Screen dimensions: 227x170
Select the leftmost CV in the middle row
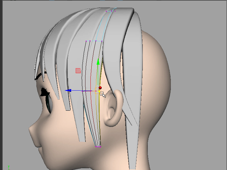point(86,41)
